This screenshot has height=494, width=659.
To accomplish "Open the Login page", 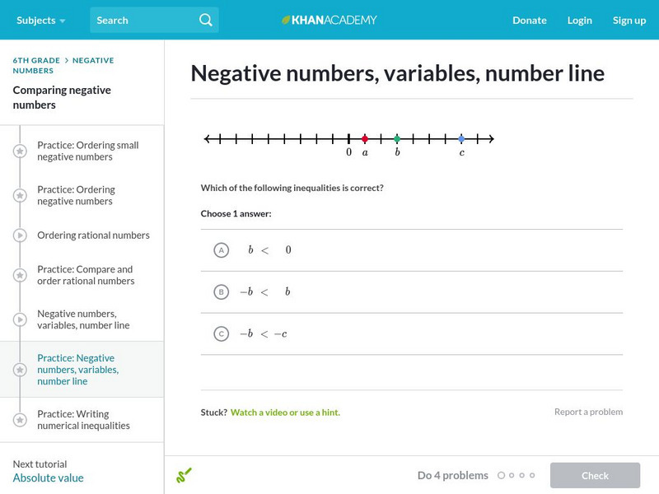I will click(579, 20).
